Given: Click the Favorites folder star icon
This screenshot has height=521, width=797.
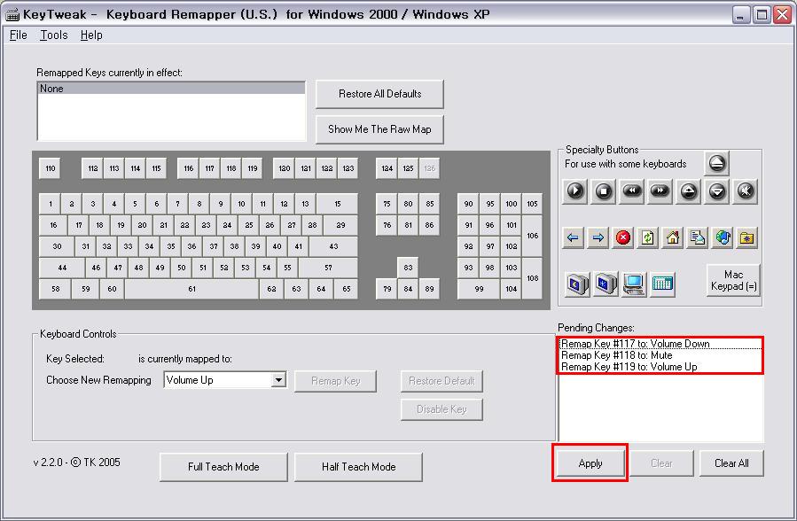Looking at the screenshot, I should click(746, 237).
